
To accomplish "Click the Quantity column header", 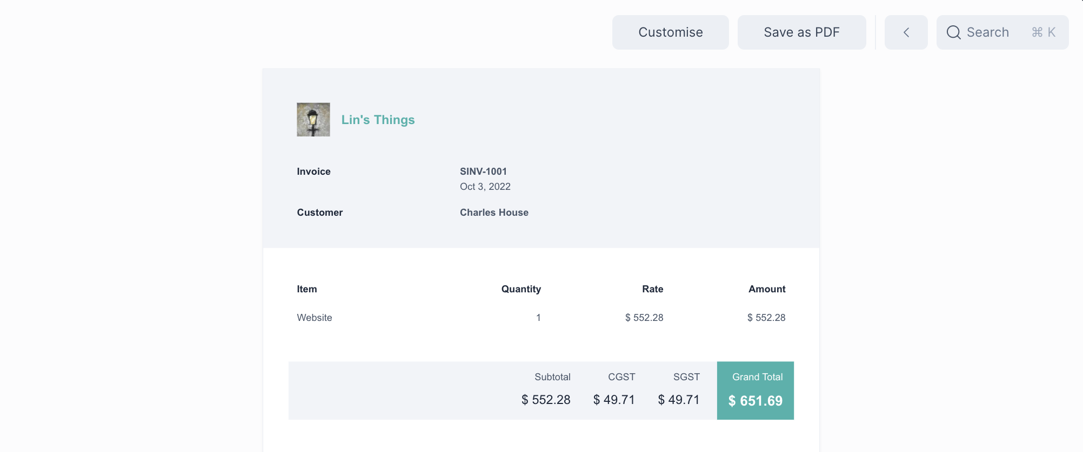I will point(521,289).
